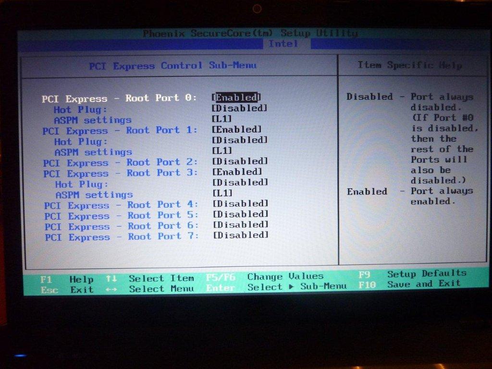
Task: Select 'ASPM settings' label under Root Port 1
Action: pyautogui.click(x=94, y=152)
